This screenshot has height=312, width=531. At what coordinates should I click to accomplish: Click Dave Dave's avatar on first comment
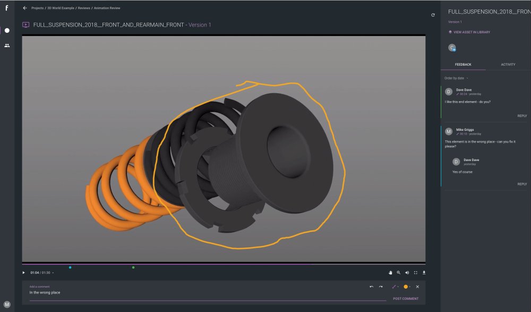[449, 92]
